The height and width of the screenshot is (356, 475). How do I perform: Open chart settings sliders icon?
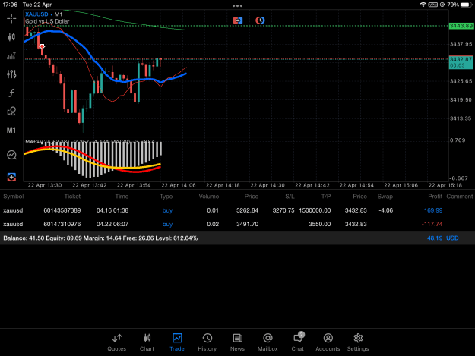click(x=11, y=74)
